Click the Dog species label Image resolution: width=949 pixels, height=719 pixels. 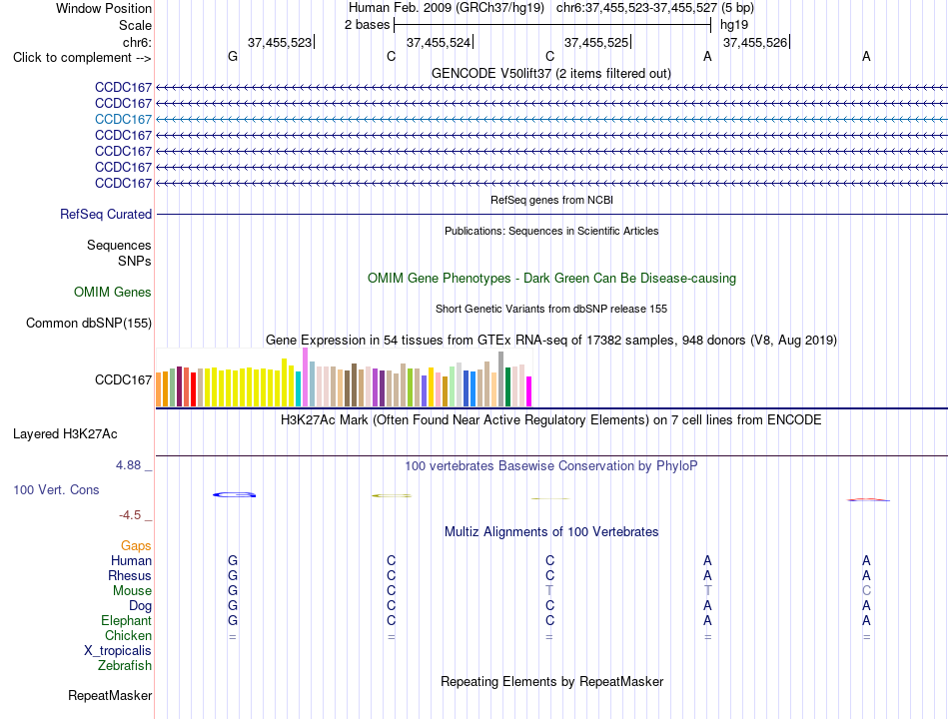[x=140, y=606]
